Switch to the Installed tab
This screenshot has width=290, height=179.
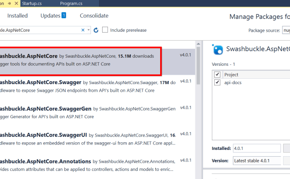[17, 16]
